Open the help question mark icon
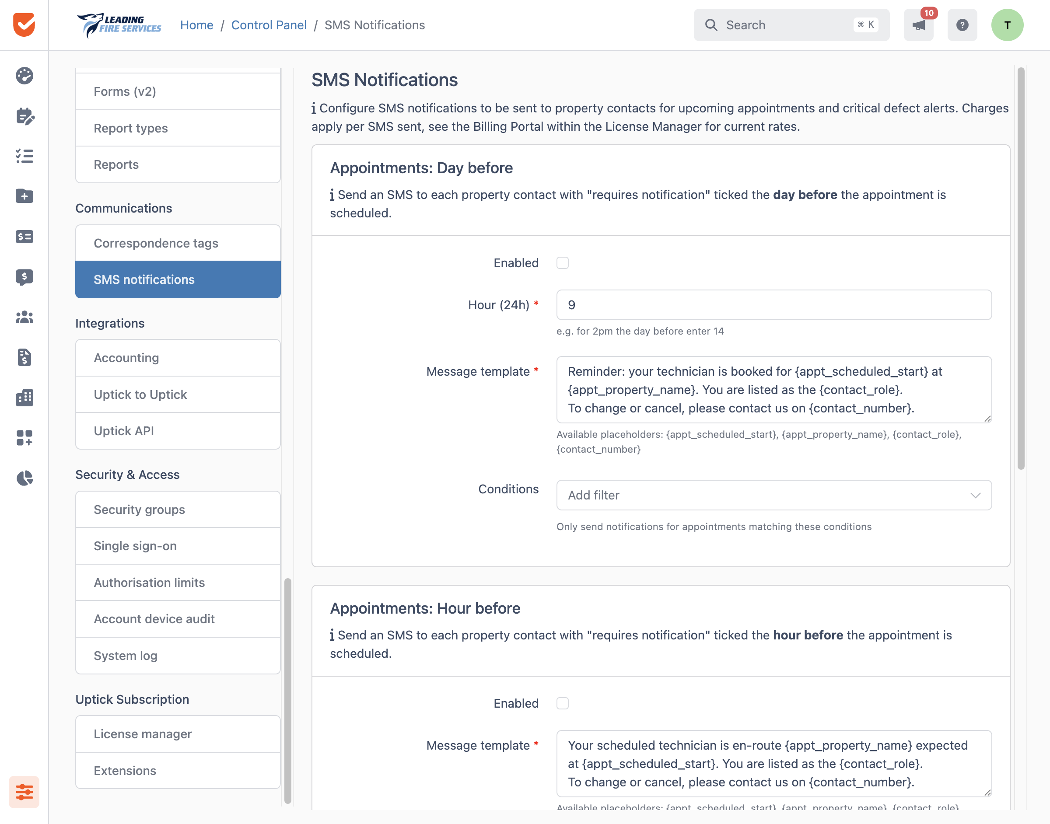The height and width of the screenshot is (824, 1050). coord(962,24)
